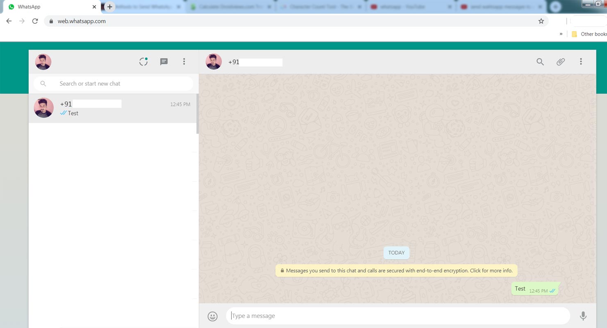The image size is (607, 328).
Task: Expand the hidden bookmarks chevron
Action: pyautogui.click(x=561, y=34)
